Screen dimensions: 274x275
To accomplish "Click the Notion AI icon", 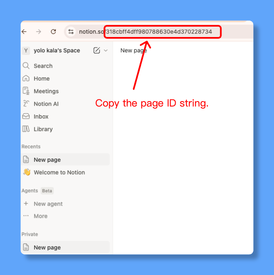I will click(x=26, y=104).
